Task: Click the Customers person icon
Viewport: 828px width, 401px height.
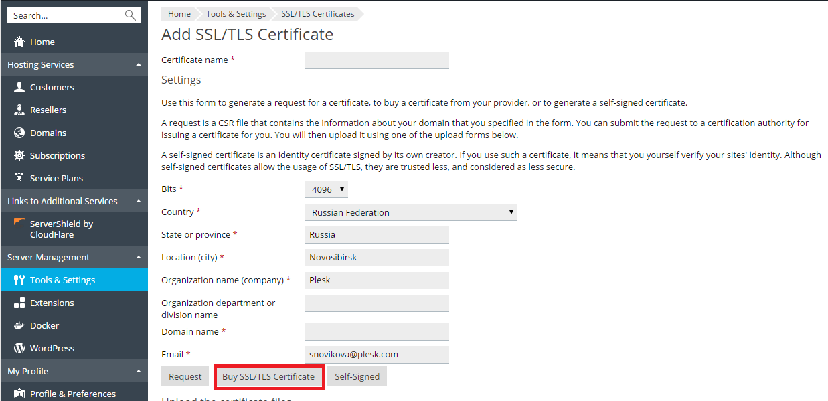Action: [19, 87]
